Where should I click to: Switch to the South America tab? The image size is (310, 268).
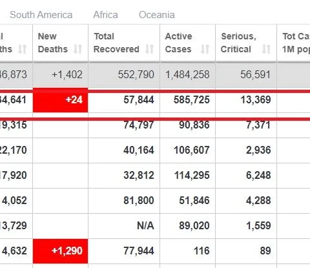(41, 15)
